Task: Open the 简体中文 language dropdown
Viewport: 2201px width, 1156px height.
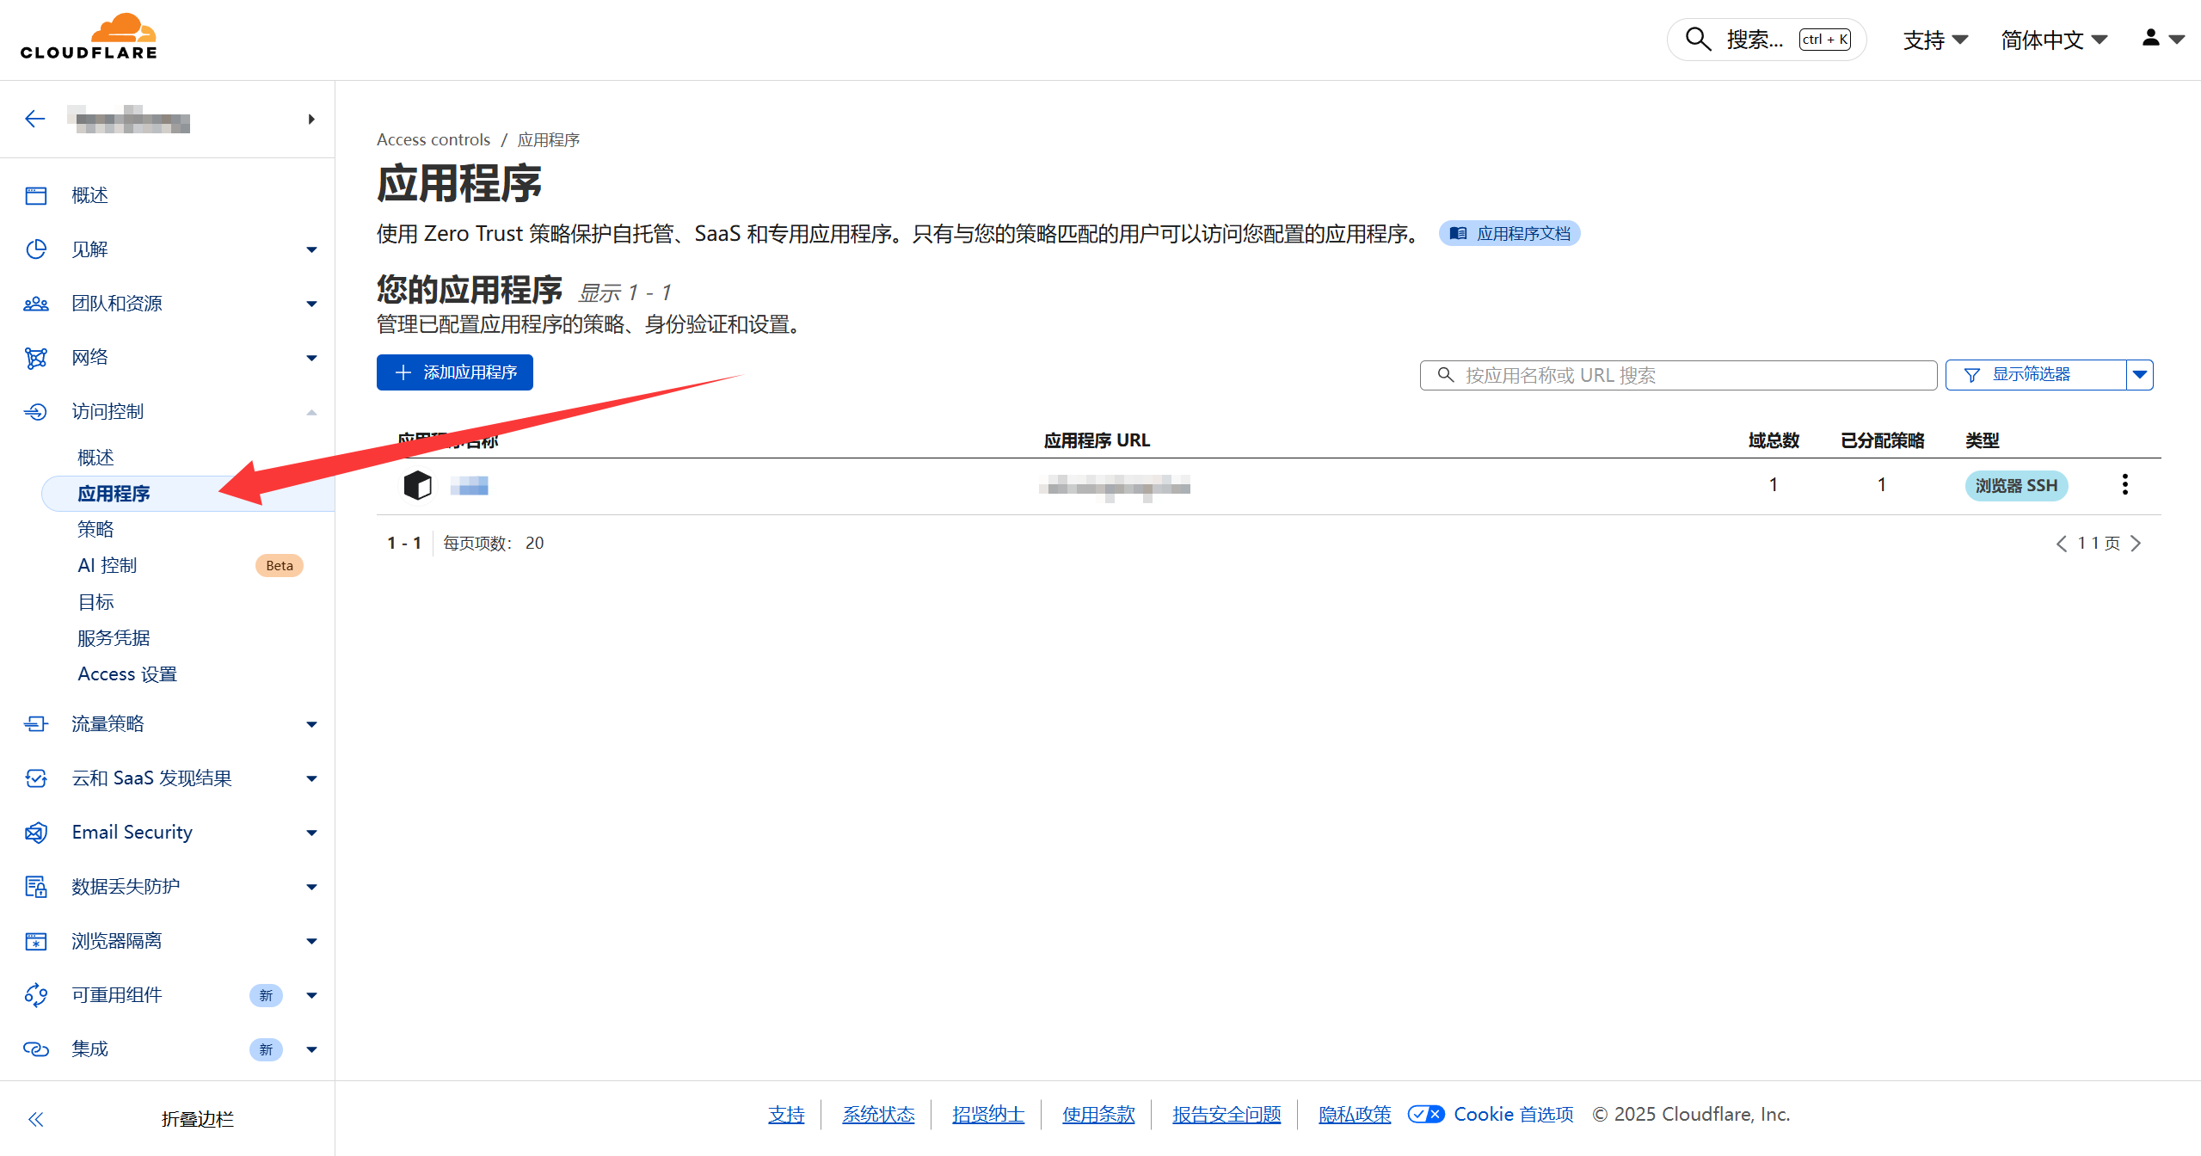Action: pyautogui.click(x=2053, y=40)
